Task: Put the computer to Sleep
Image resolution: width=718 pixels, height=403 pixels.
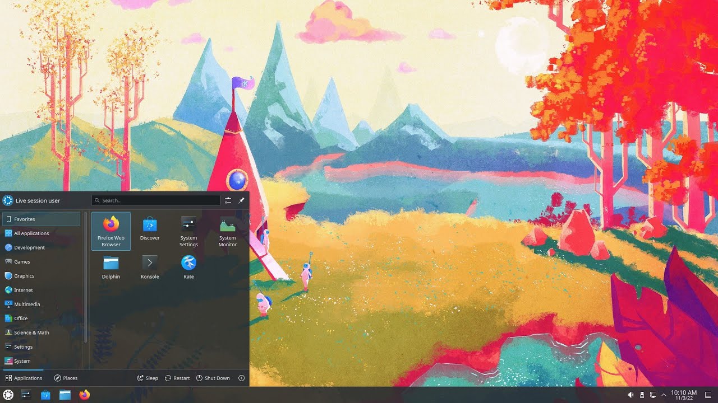Action: pos(148,378)
